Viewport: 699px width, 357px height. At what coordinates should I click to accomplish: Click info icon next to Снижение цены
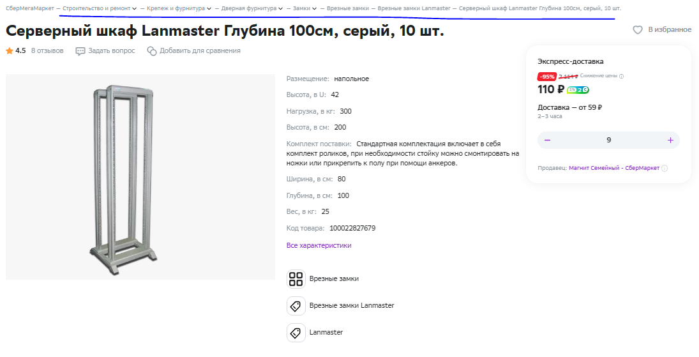pyautogui.click(x=621, y=76)
